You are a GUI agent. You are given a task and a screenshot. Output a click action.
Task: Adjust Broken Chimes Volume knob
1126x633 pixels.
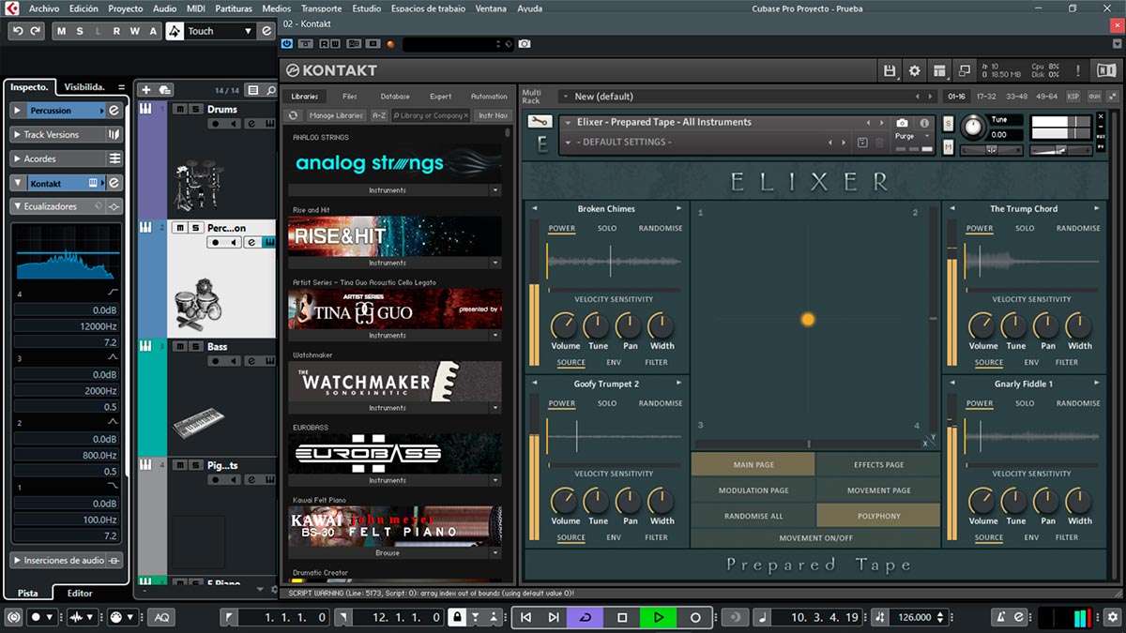tap(564, 326)
